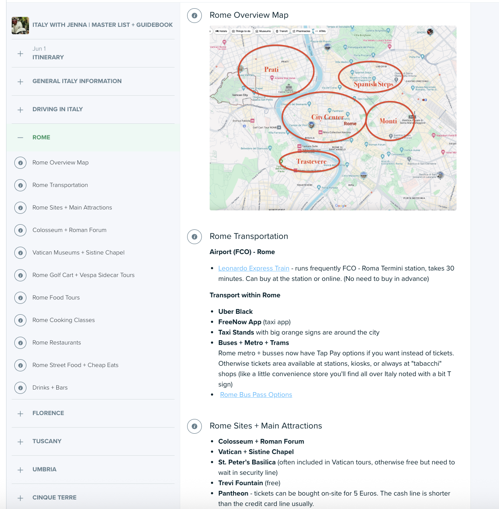Click the ATMs chip on the map
This screenshot has height=509, width=499.
(x=321, y=31)
